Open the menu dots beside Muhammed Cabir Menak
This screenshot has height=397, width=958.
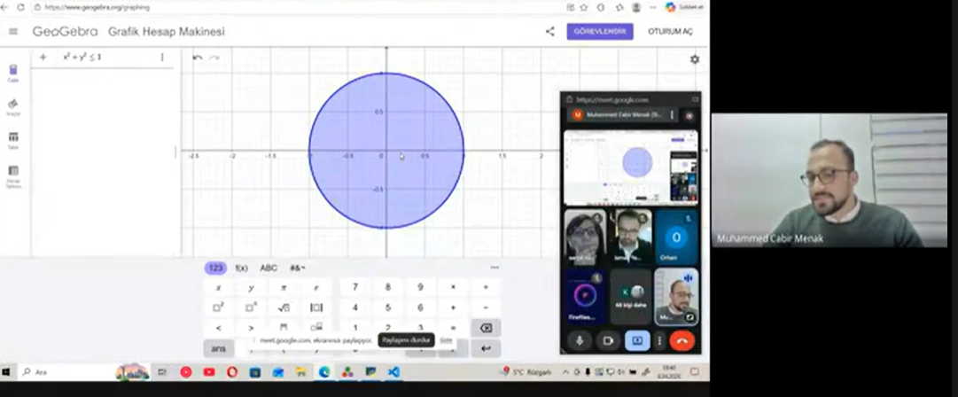coord(672,115)
